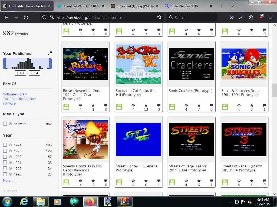Open a new browser tab
Image resolution: width=277 pixels, height=207 pixels.
[221, 6]
